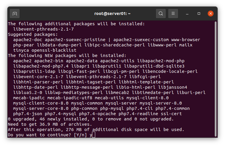Click the php7.4-readline package name

point(138,114)
